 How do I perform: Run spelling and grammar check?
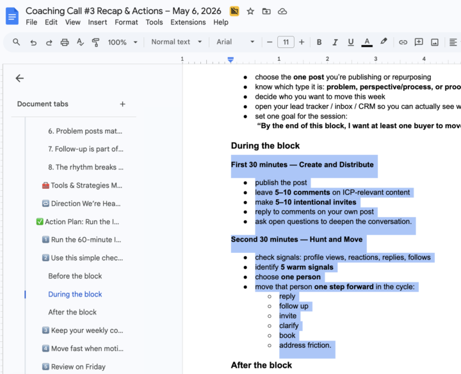pos(80,42)
